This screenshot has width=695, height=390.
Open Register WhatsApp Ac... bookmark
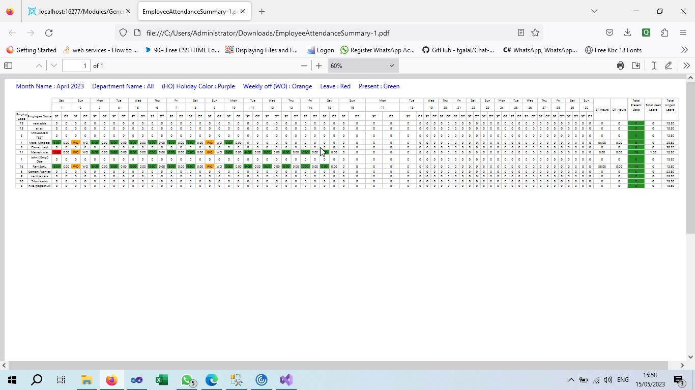378,50
